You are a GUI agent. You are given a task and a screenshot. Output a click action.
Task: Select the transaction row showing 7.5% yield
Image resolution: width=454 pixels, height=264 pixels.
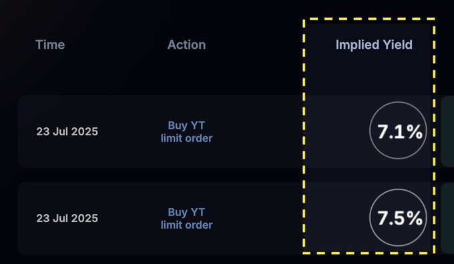tap(229, 218)
